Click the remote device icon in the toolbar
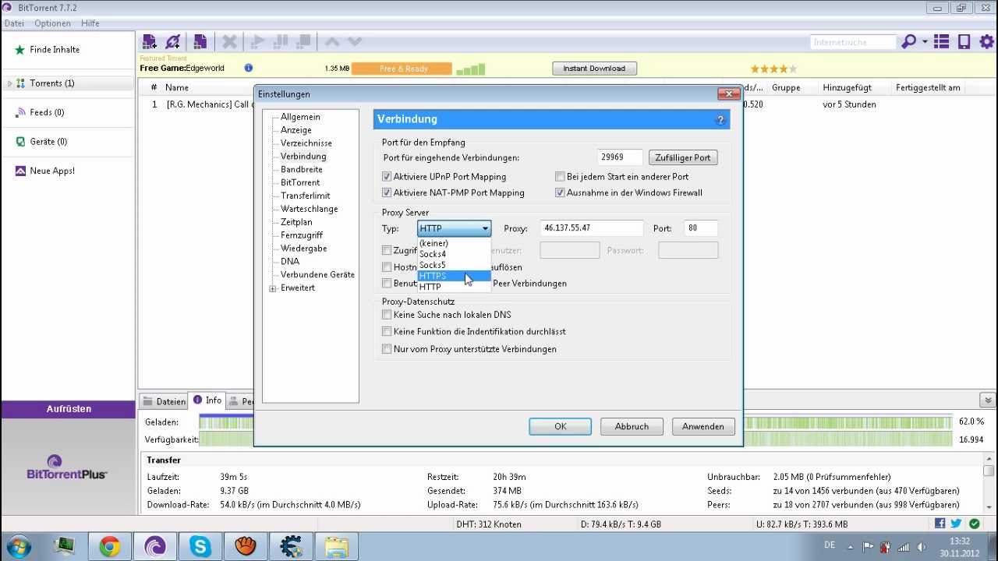 [x=964, y=42]
